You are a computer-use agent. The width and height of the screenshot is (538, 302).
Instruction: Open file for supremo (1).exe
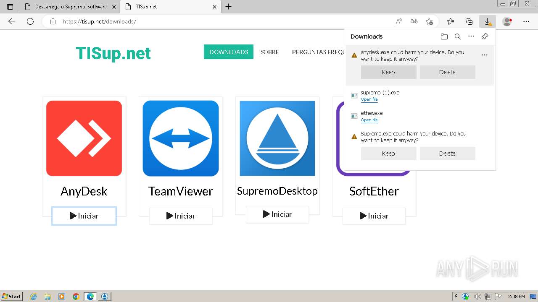(x=369, y=99)
